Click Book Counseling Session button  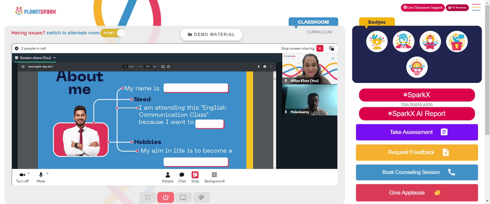[417, 172]
